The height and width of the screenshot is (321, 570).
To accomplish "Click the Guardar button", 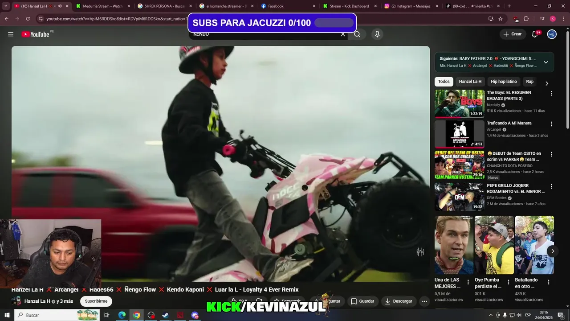I will coord(362,301).
